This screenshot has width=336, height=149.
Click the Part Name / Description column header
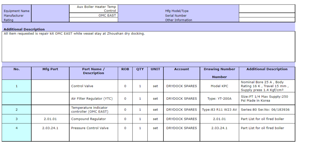(94, 71)
